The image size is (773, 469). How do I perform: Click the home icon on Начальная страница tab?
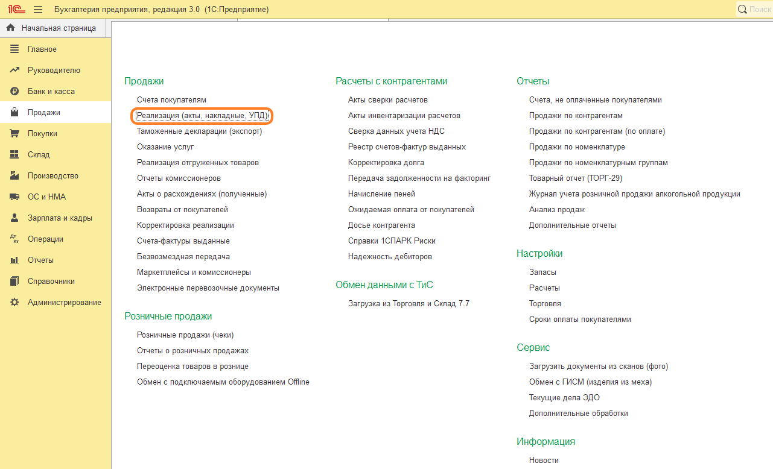pyautogui.click(x=10, y=28)
